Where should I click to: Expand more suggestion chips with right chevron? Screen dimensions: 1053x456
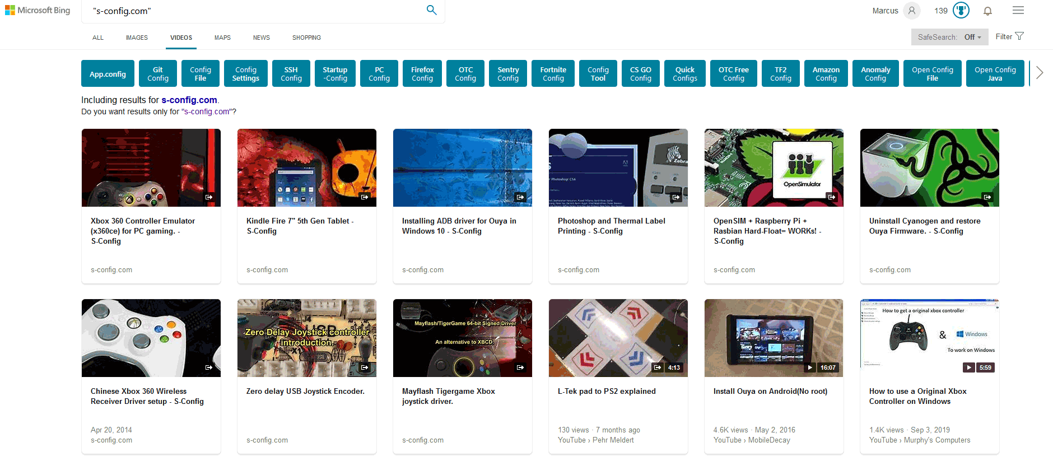pos(1040,73)
